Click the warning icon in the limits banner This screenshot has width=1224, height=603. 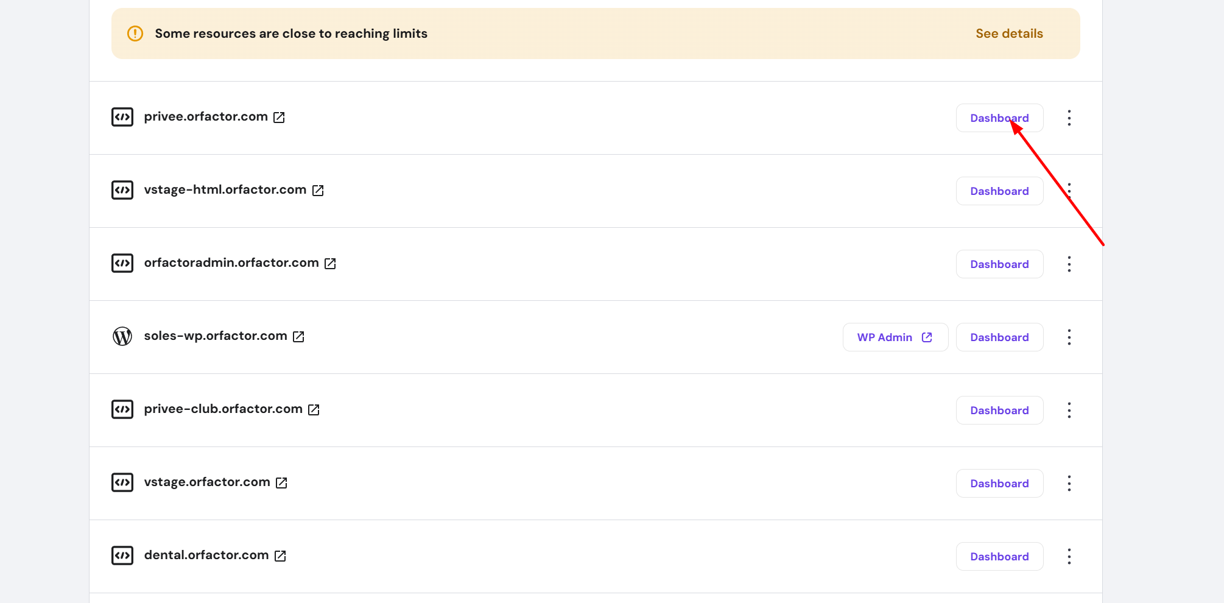pyautogui.click(x=135, y=33)
